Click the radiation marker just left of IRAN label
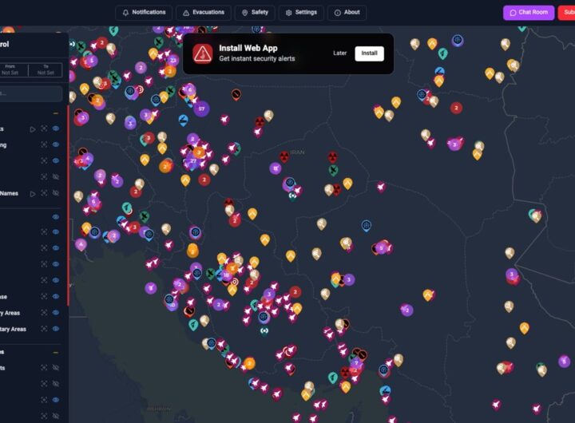 (284, 156)
